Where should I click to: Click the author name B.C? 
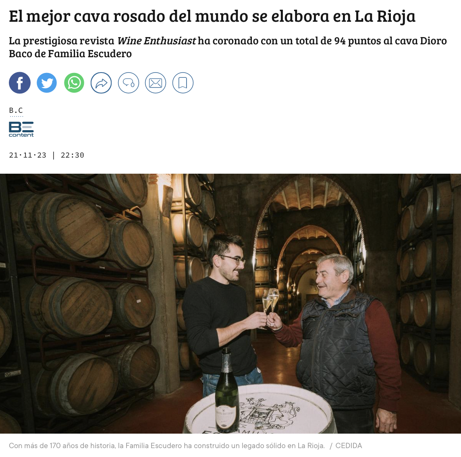pyautogui.click(x=16, y=110)
